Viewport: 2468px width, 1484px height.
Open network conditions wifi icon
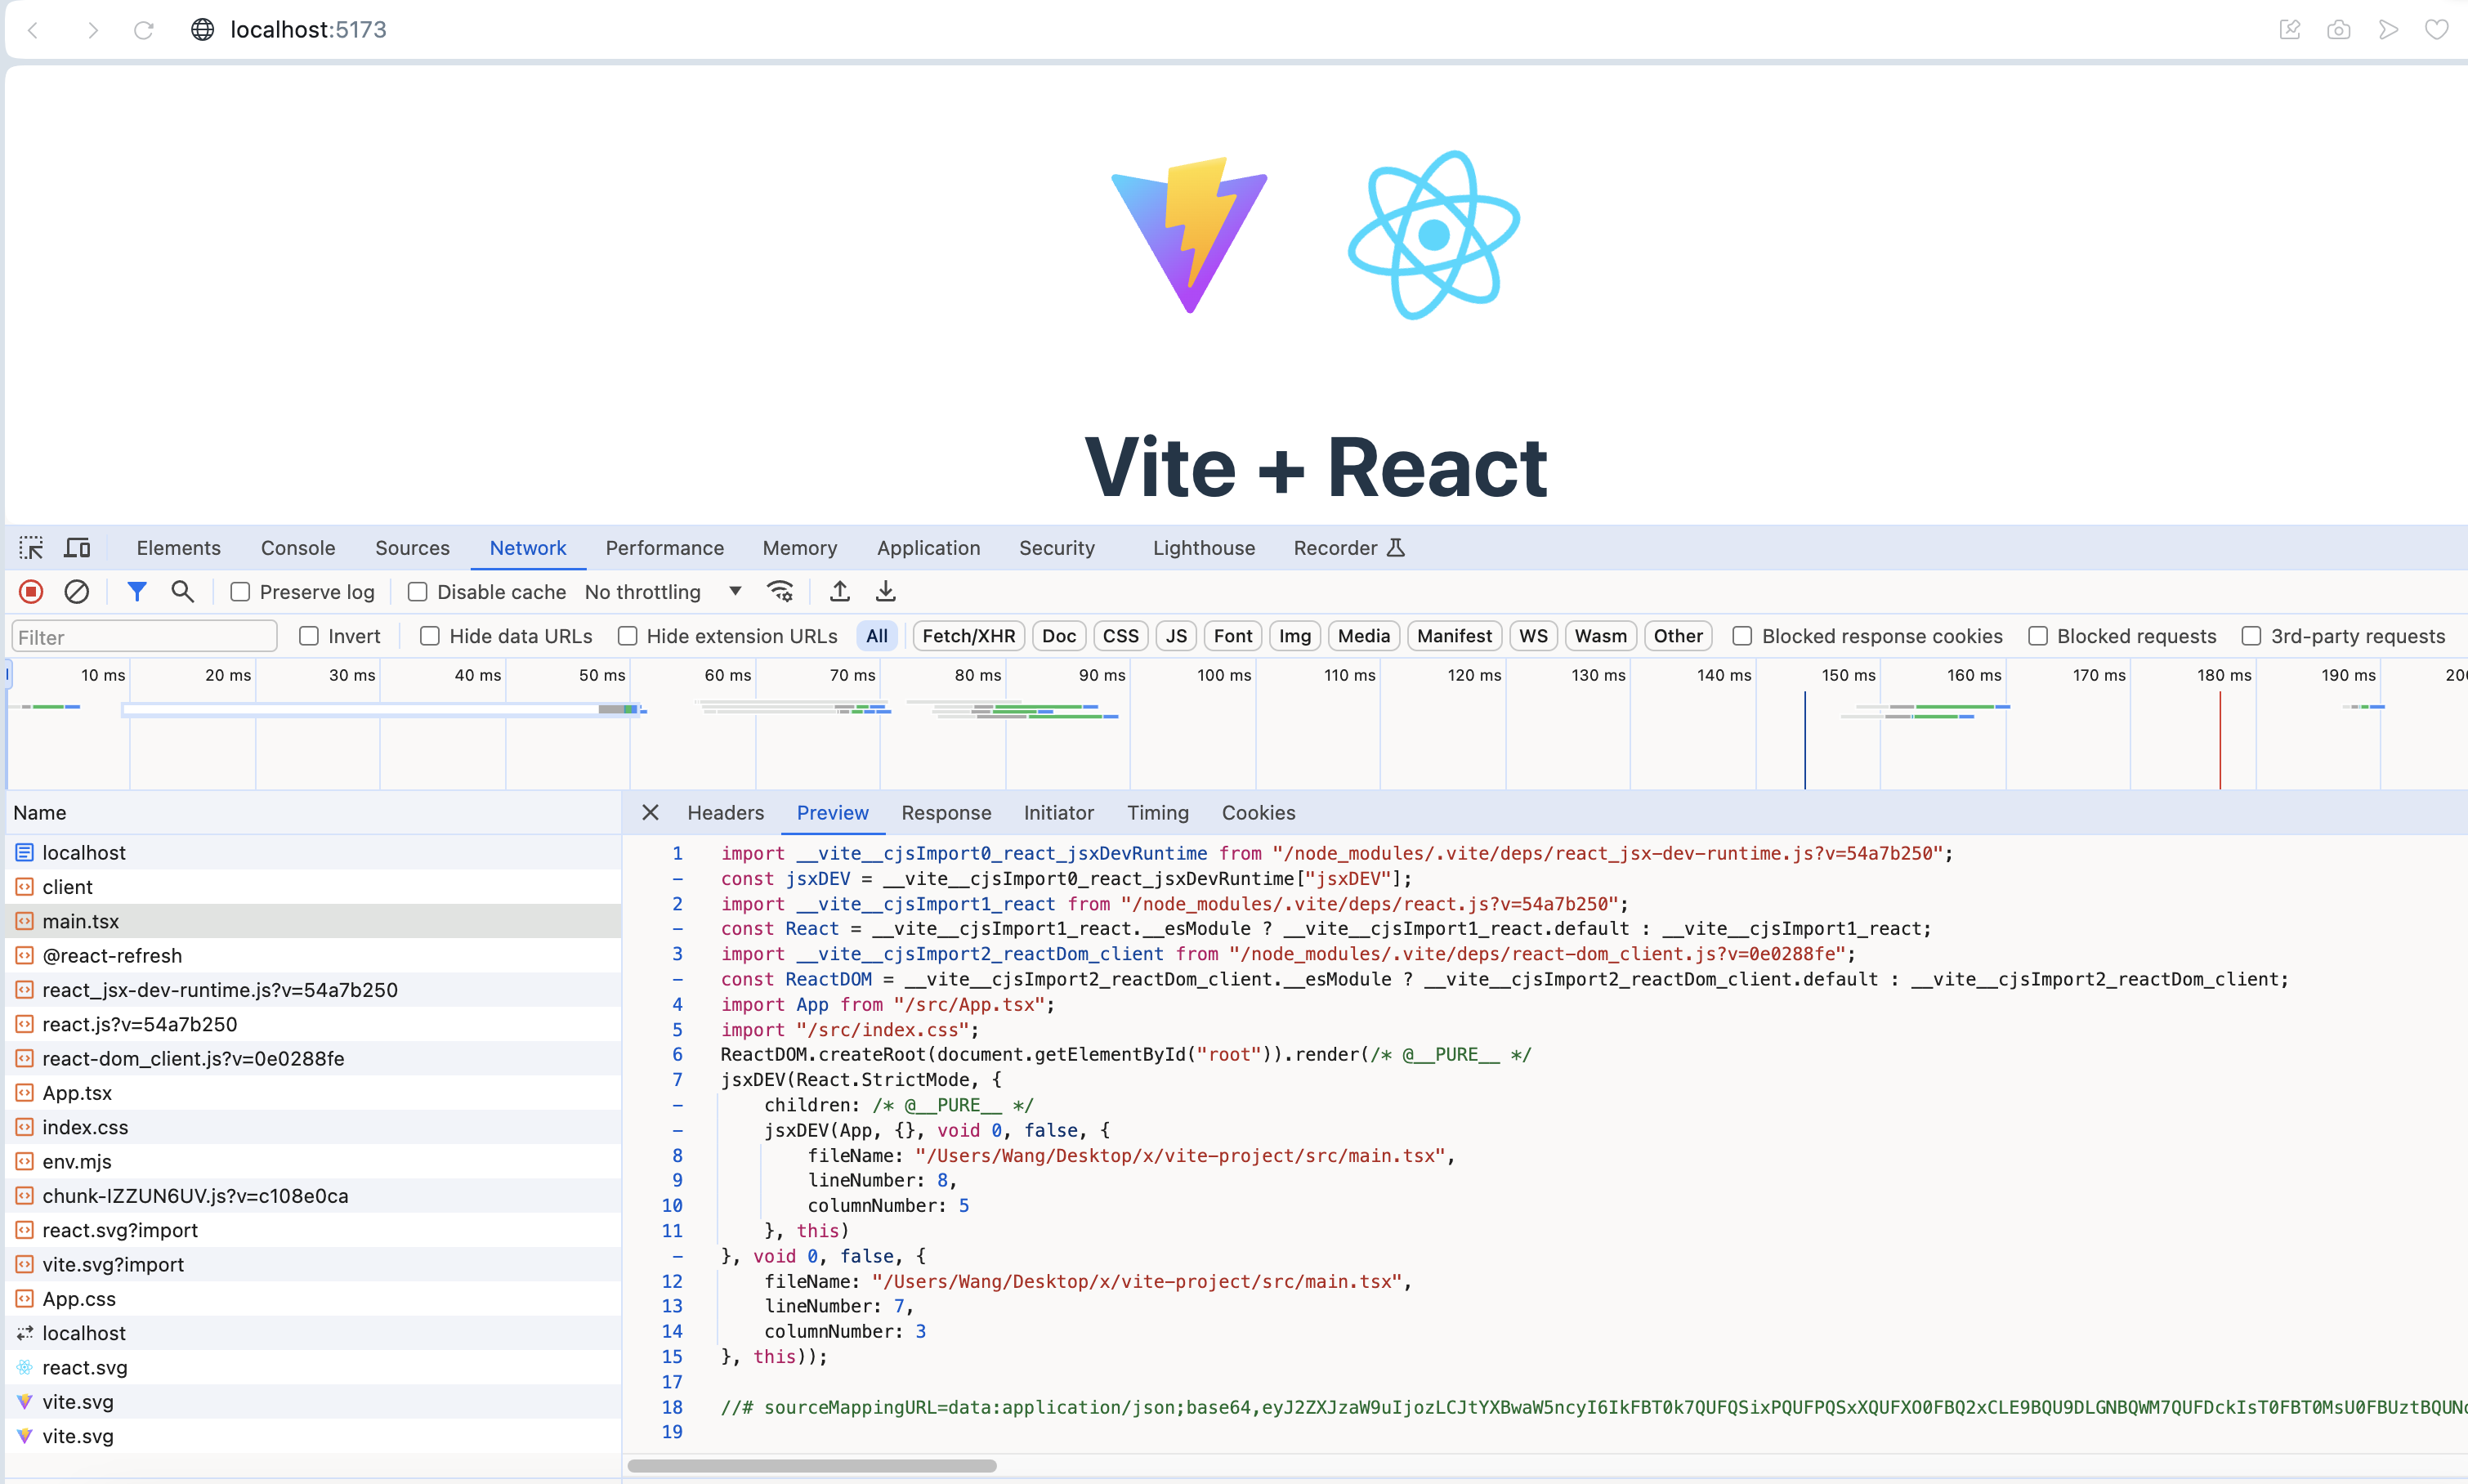click(780, 592)
